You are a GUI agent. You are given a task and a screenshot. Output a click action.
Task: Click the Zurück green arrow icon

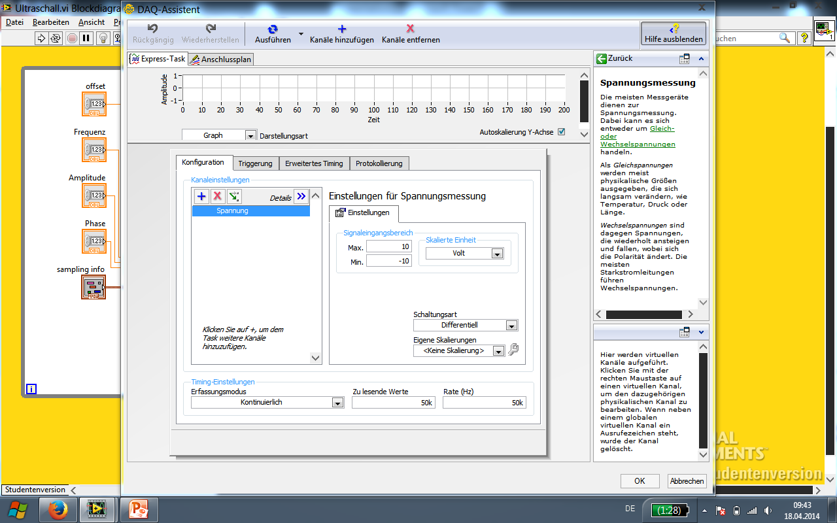click(601, 59)
